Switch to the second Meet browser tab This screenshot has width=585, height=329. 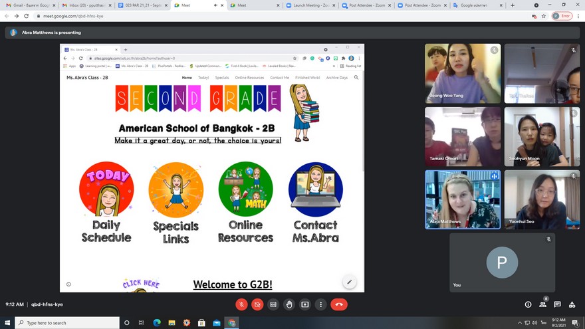(254, 5)
